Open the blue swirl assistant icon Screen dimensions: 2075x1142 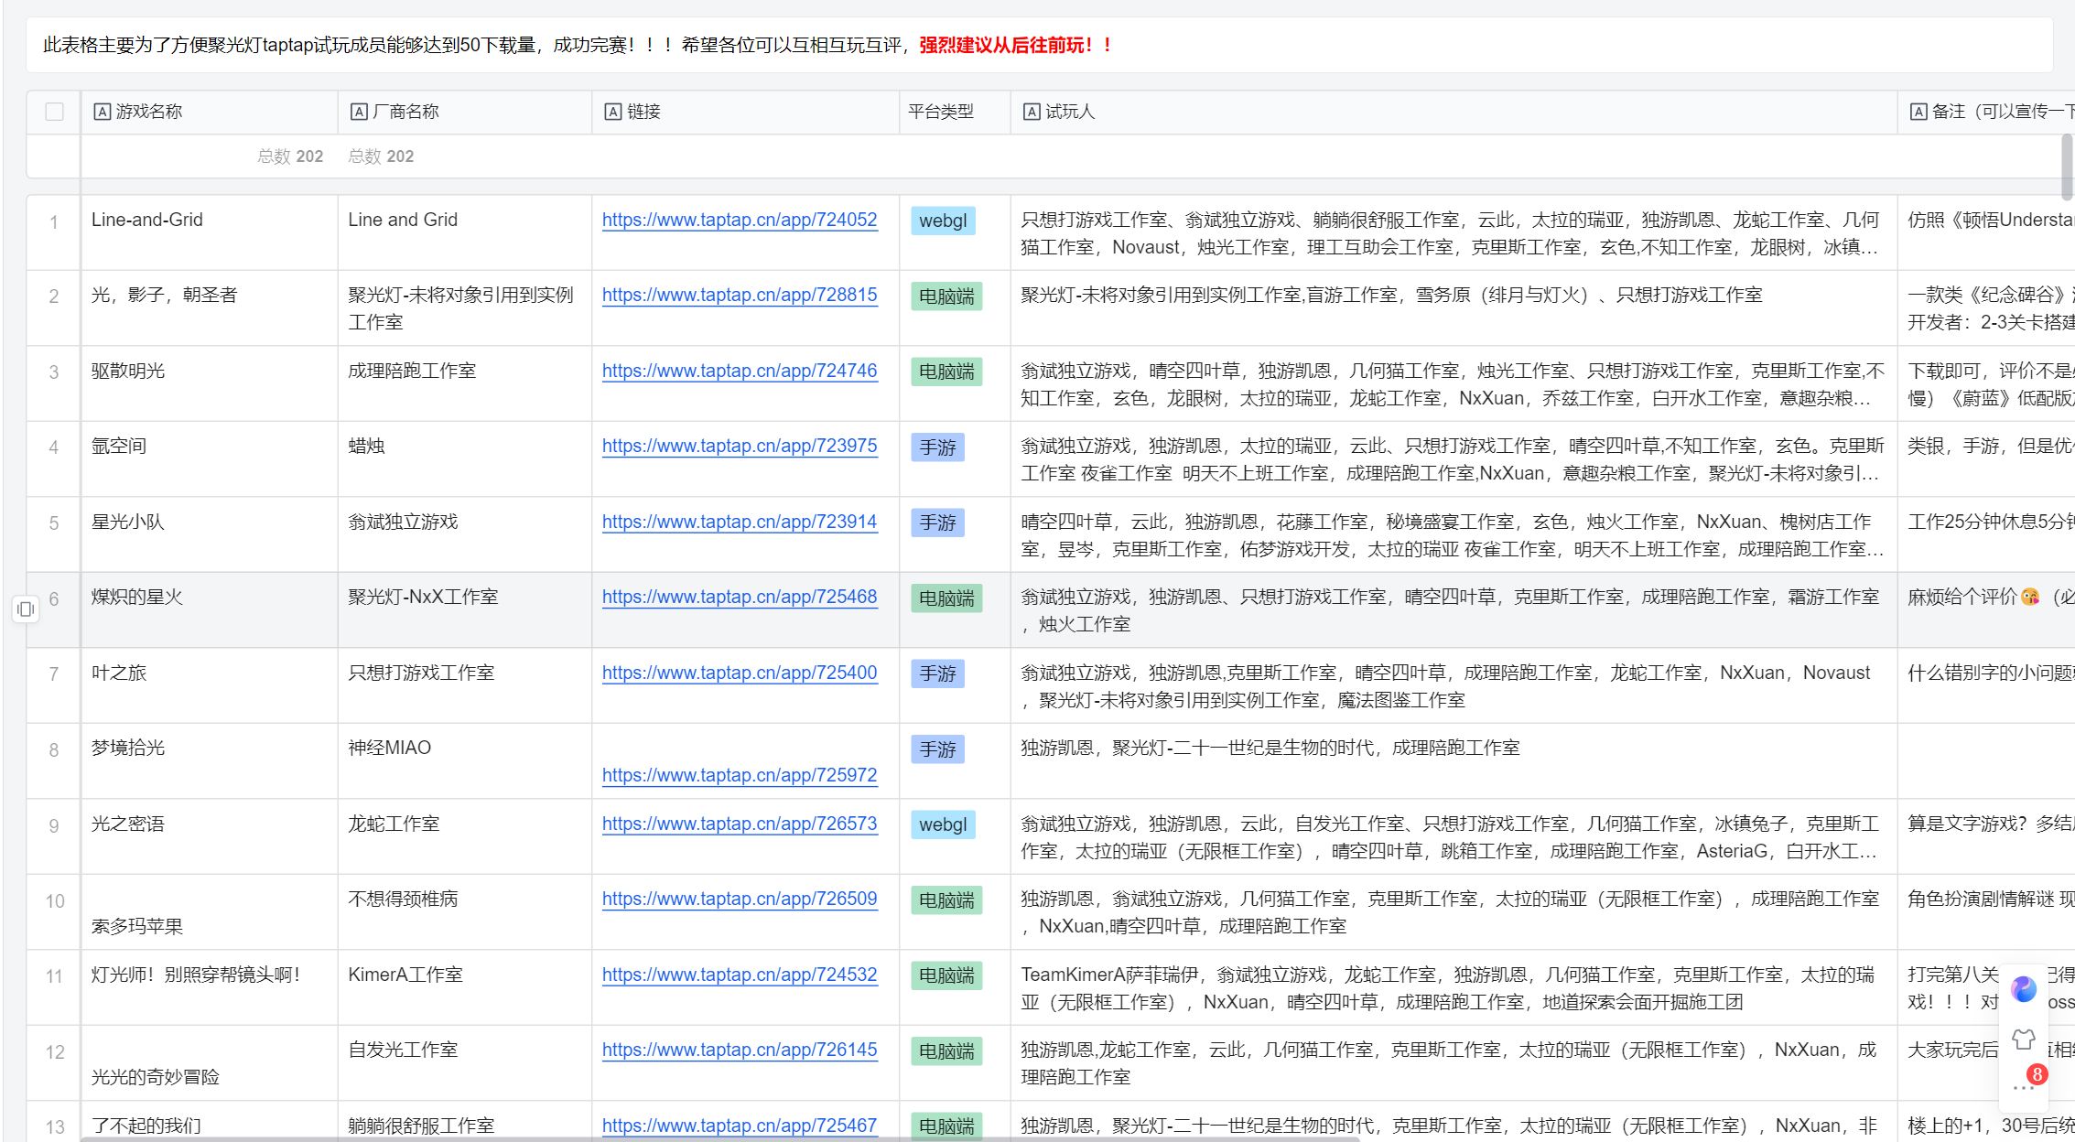point(2024,988)
